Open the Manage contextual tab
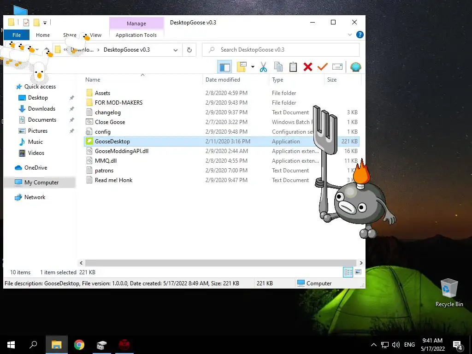This screenshot has width=472, height=354. pyautogui.click(x=136, y=24)
